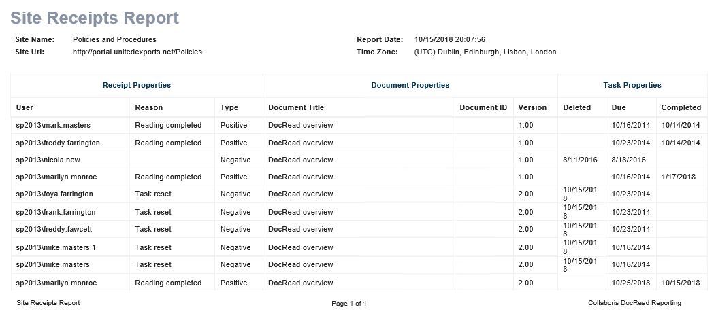The width and height of the screenshot is (716, 322).
Task: Click the Page 1 of 1 footer text
Action: (x=349, y=303)
